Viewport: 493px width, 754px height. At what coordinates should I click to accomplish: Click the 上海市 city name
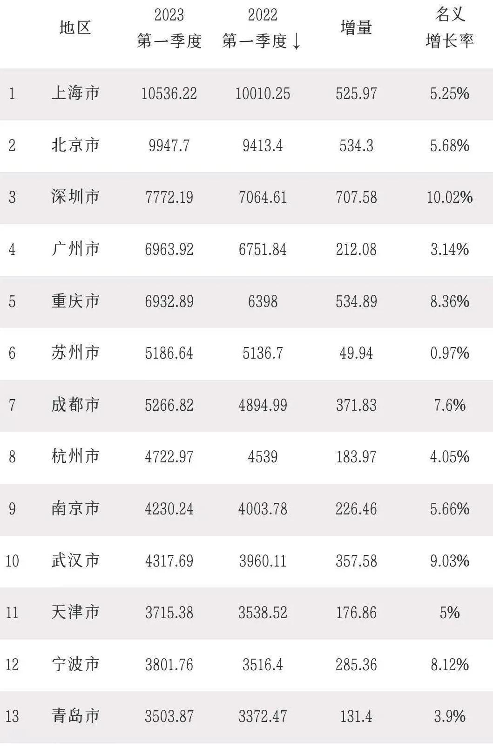pos(75,93)
